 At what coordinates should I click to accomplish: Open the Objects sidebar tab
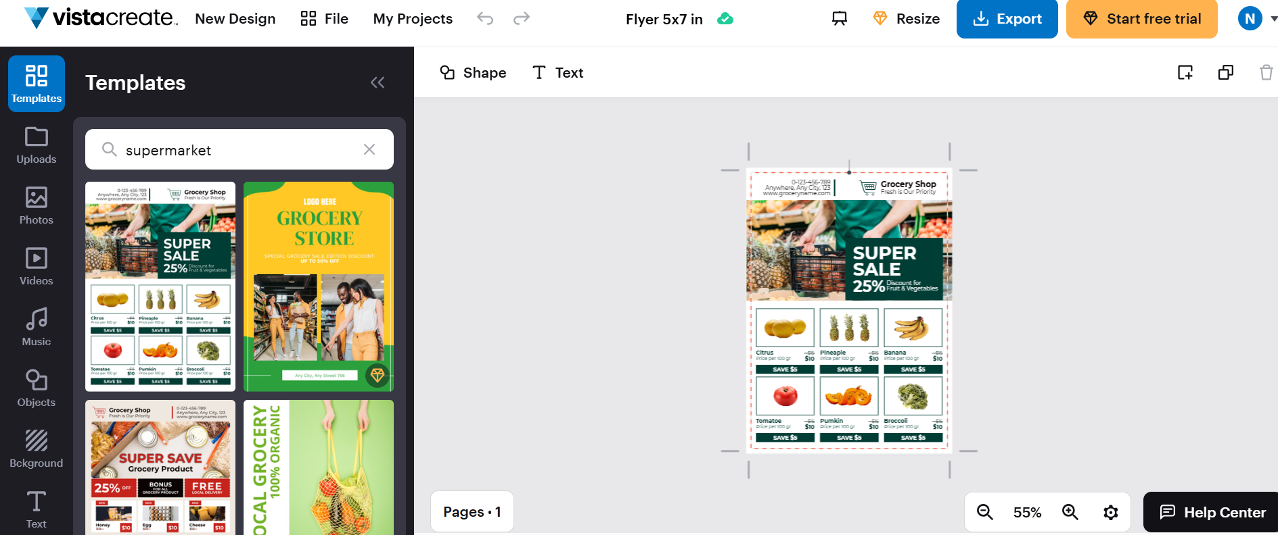[37, 388]
